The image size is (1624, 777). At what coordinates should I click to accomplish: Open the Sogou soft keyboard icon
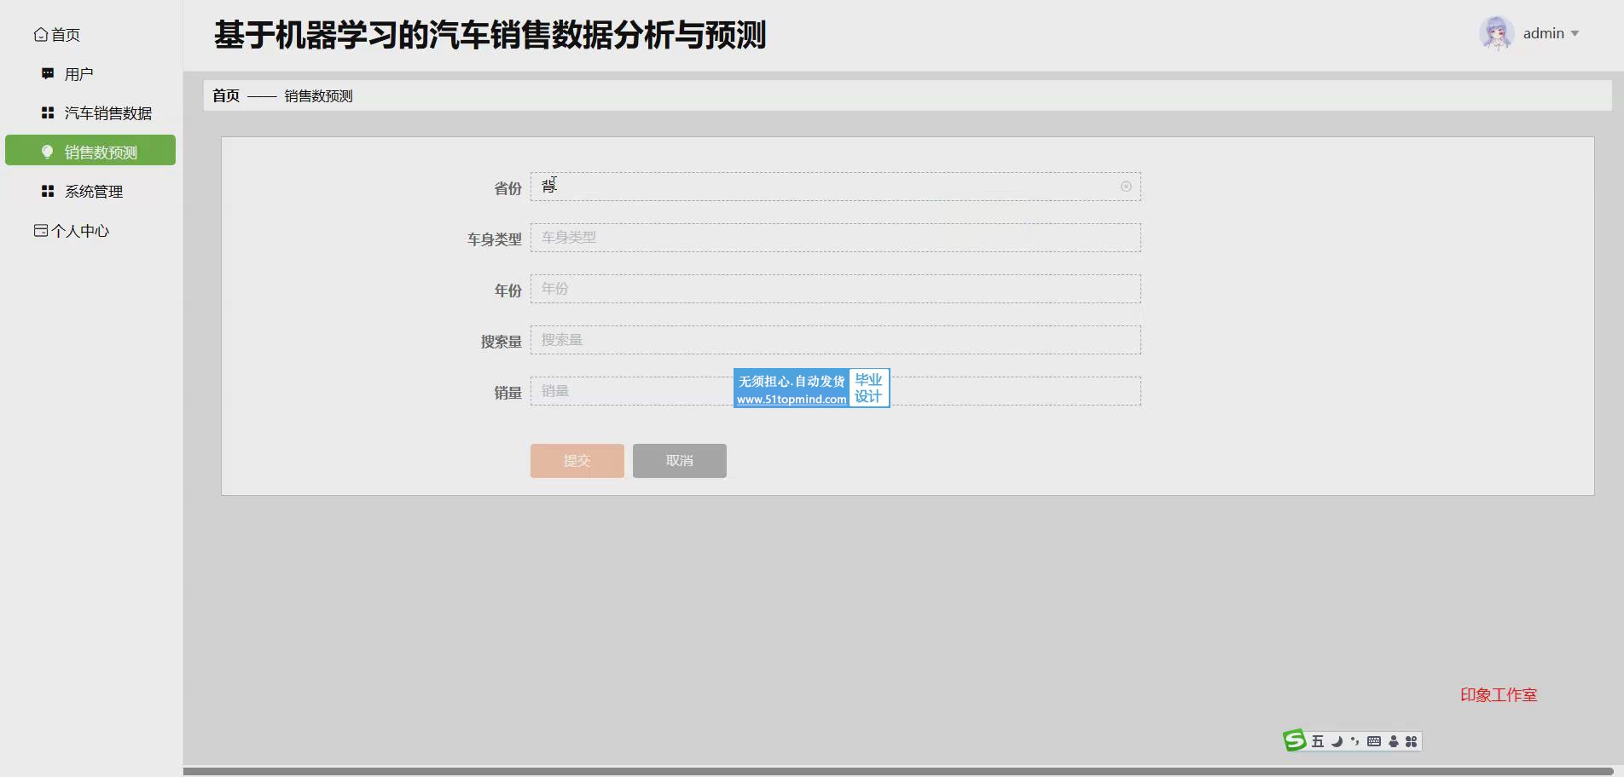1374,741
